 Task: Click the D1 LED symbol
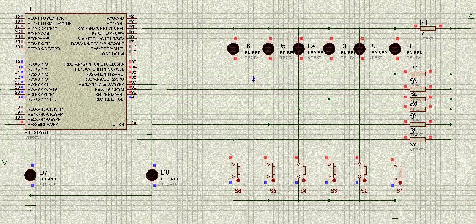point(395,49)
